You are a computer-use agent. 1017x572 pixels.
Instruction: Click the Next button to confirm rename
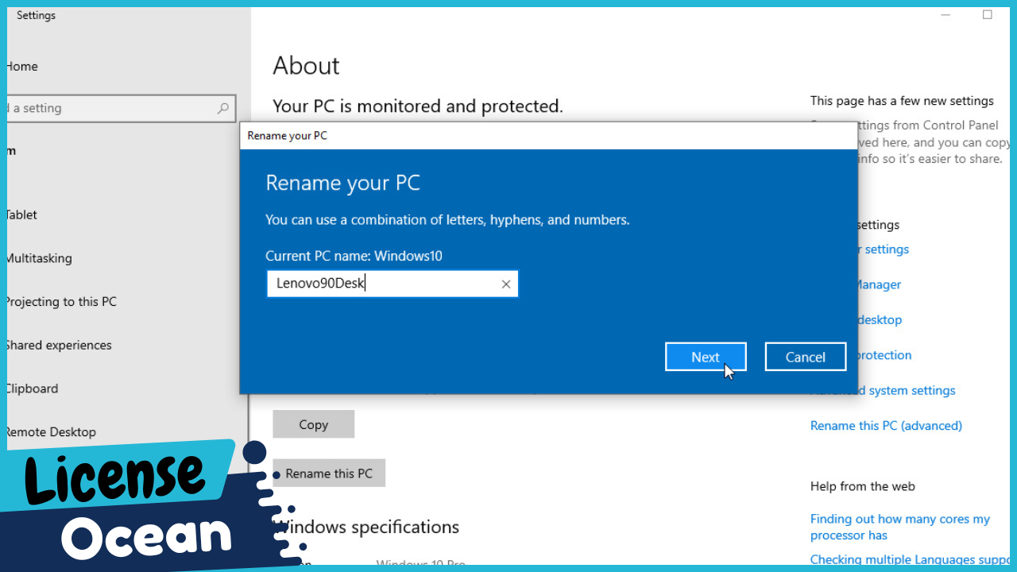(x=705, y=357)
